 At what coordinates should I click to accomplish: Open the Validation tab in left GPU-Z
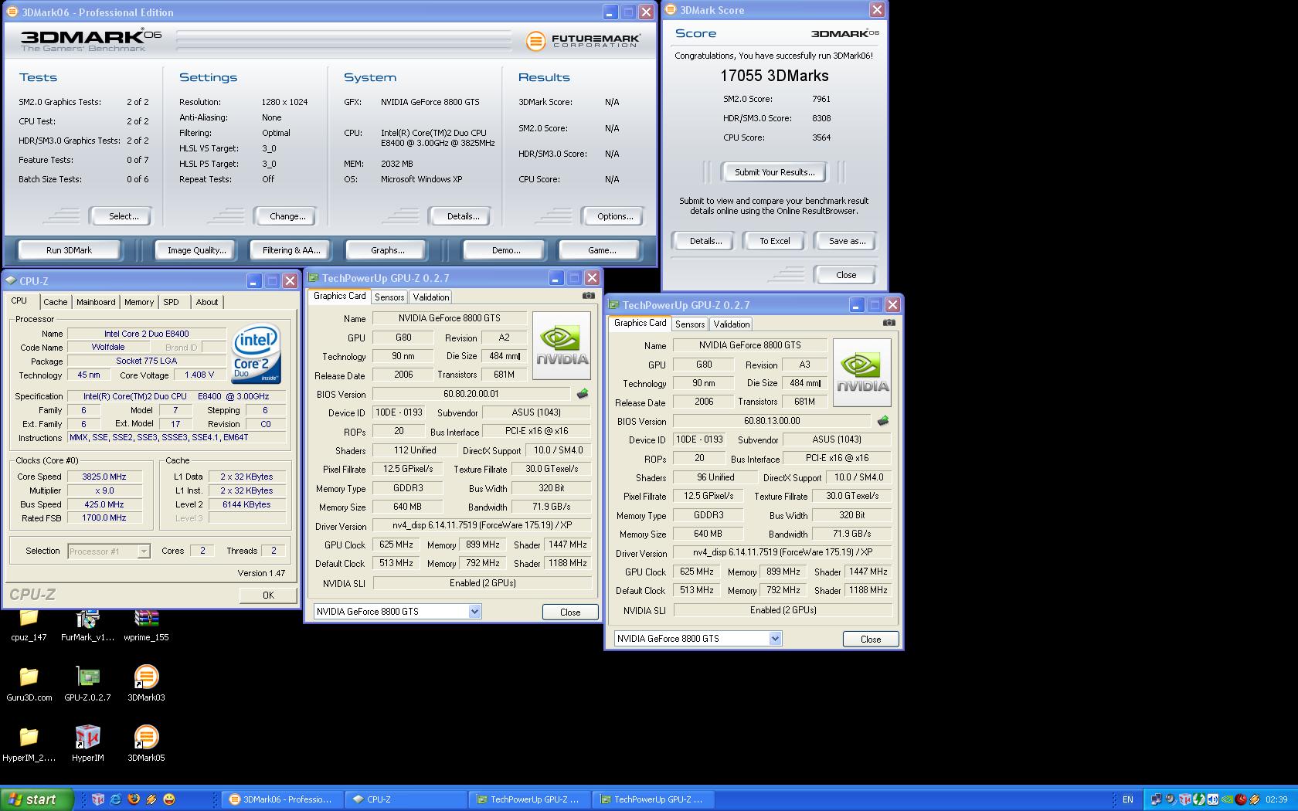(x=431, y=297)
